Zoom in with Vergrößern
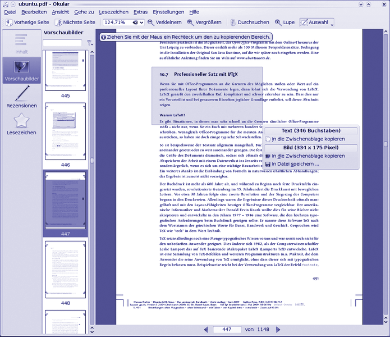 point(207,22)
